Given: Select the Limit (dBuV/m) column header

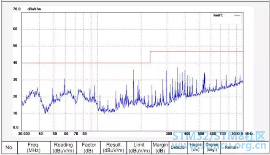Looking at the screenshot, I should click(x=139, y=148).
